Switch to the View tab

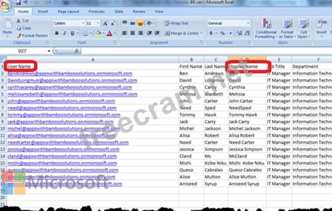(x=159, y=11)
